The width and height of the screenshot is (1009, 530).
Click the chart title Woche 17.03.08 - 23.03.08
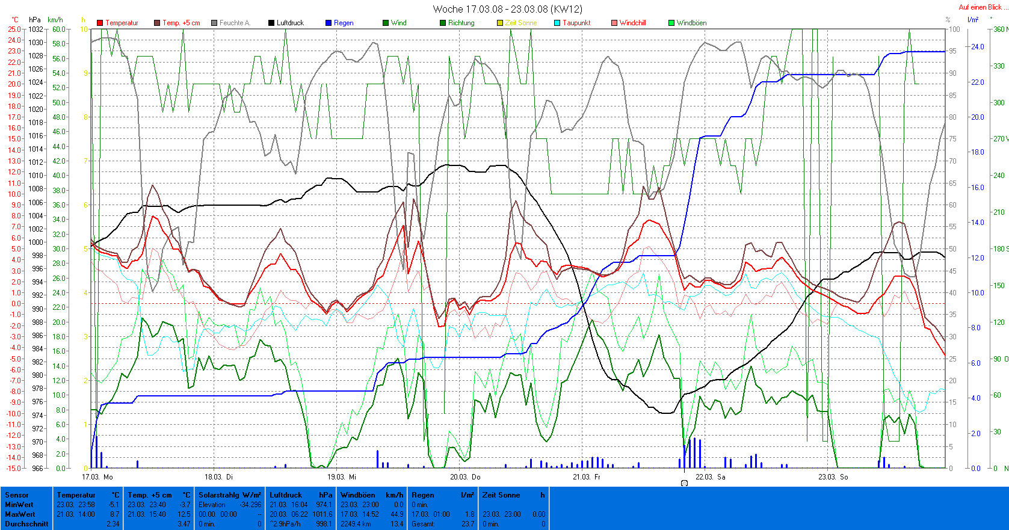(507, 9)
